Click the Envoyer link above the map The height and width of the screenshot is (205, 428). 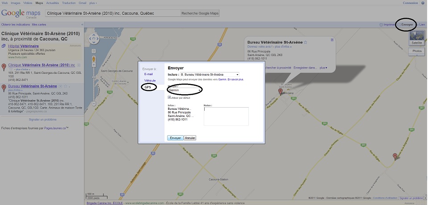click(405, 24)
